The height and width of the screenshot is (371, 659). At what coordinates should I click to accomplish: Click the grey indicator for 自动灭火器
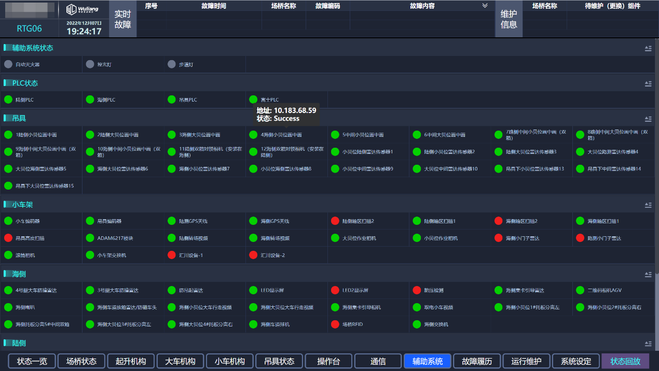[x=8, y=64]
